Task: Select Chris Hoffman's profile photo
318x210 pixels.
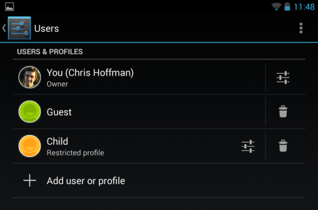Action: [x=30, y=77]
